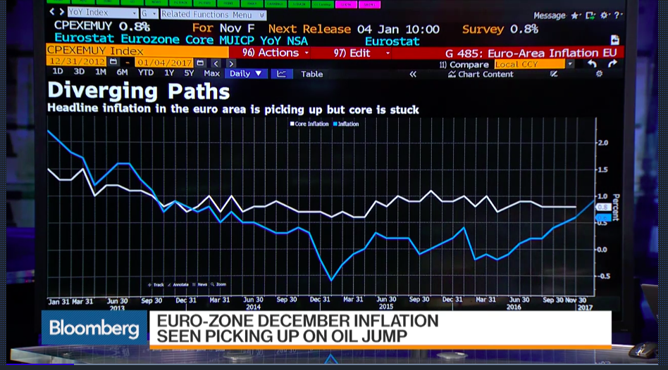Click the Diverging Paths chart title

click(x=138, y=91)
